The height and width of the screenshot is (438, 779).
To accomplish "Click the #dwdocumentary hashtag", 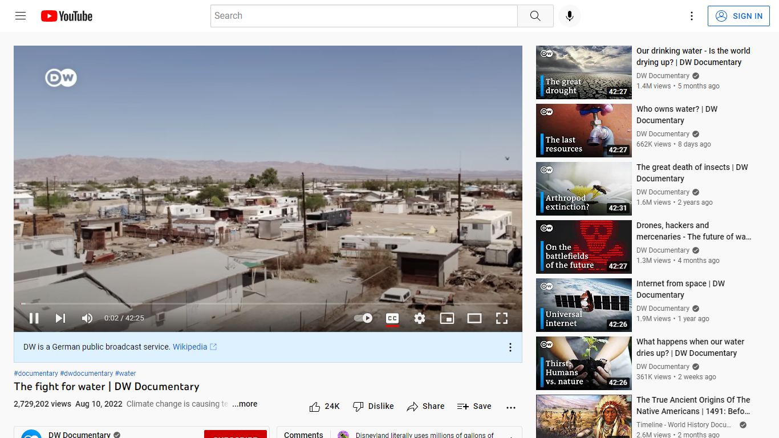I will pos(87,374).
